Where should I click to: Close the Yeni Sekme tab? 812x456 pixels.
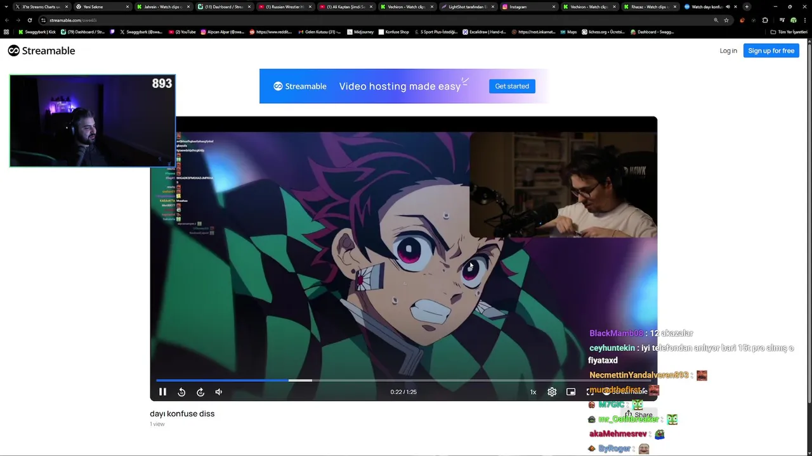(128, 7)
